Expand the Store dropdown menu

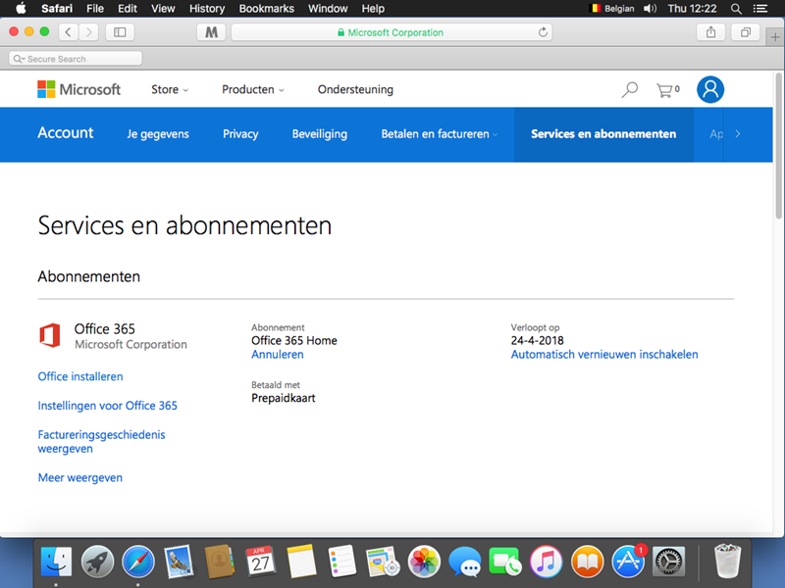click(169, 90)
